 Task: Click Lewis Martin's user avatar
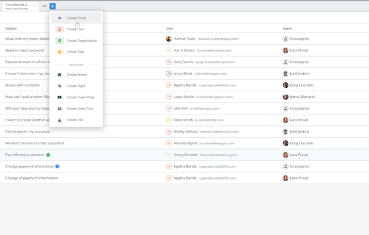(x=169, y=97)
